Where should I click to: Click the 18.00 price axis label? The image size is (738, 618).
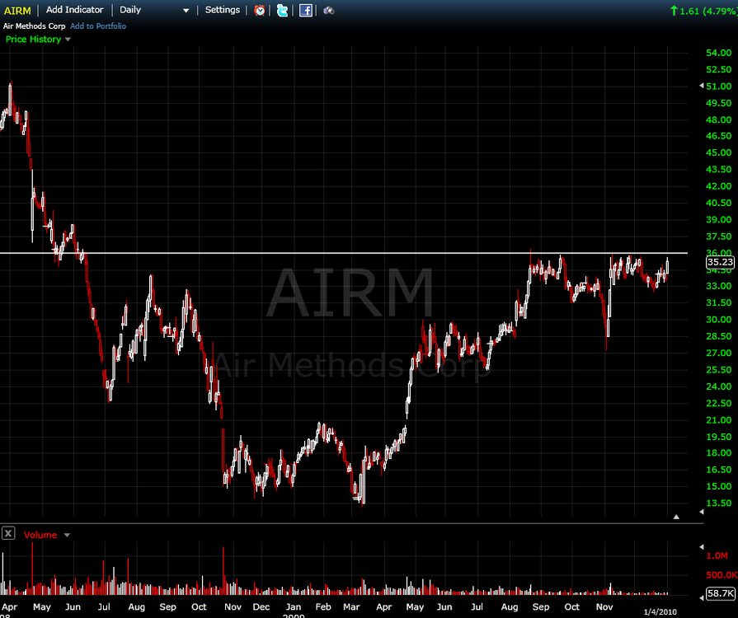tap(719, 452)
